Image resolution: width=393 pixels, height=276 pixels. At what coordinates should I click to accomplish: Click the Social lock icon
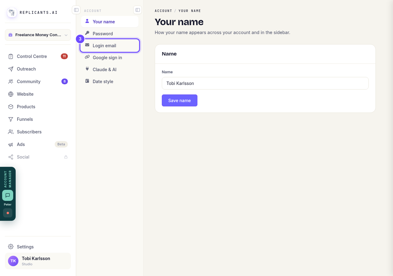coord(66,157)
